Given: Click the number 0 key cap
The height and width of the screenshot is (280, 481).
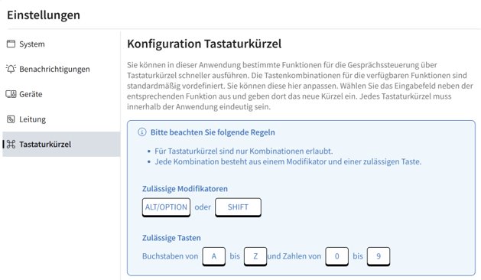Looking at the screenshot, I should coord(336,256).
